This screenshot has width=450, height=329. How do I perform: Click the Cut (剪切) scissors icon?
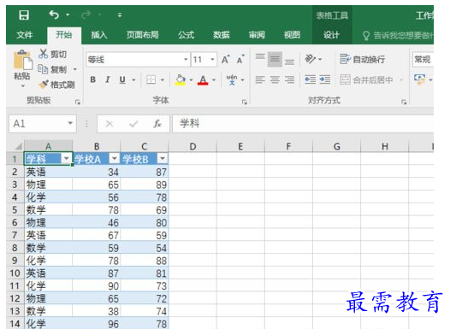(x=43, y=54)
